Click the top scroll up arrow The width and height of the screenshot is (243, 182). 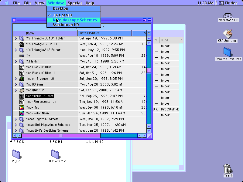click(x=149, y=39)
